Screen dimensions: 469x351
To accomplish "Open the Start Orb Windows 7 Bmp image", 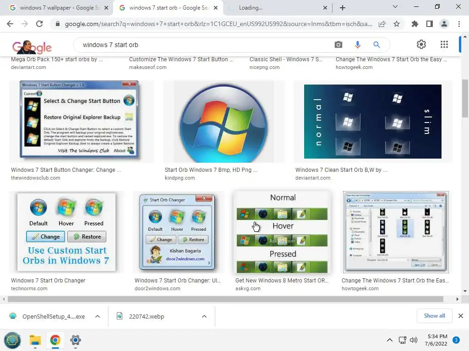I will tap(224, 122).
